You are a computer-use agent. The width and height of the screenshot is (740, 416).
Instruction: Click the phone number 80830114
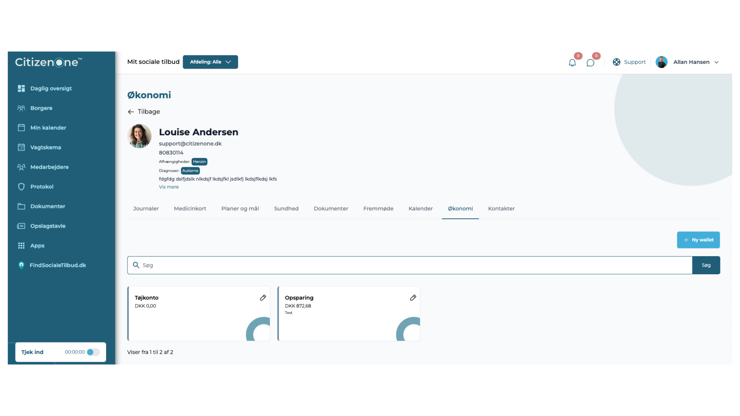[x=171, y=153]
